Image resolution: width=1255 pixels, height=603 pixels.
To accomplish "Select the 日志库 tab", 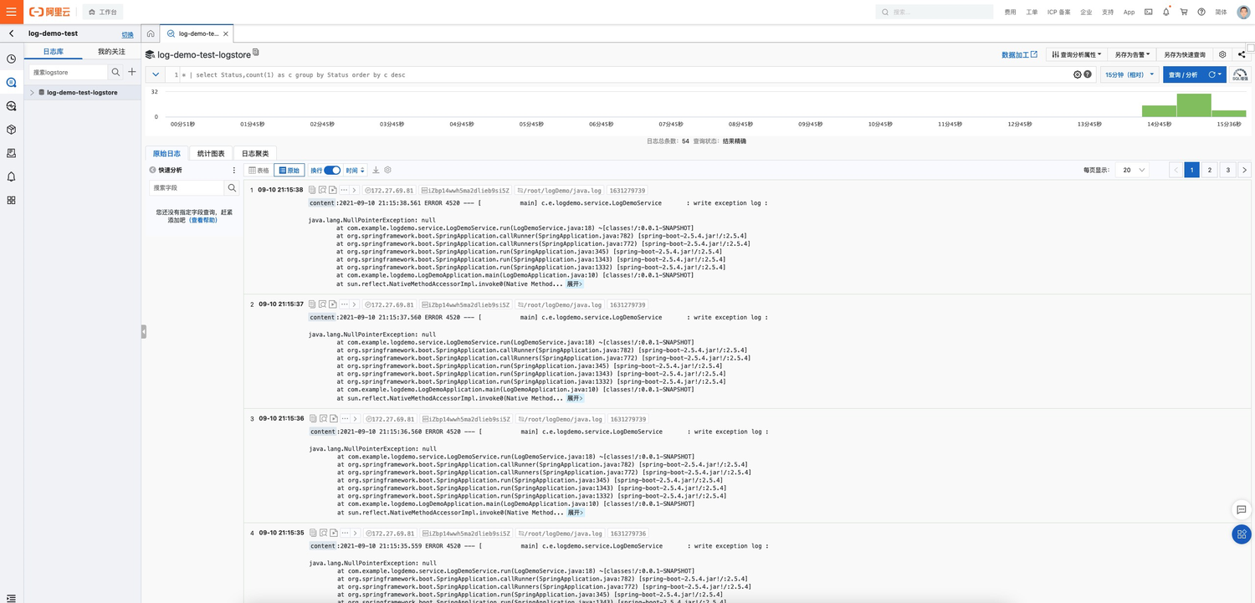I will click(54, 52).
